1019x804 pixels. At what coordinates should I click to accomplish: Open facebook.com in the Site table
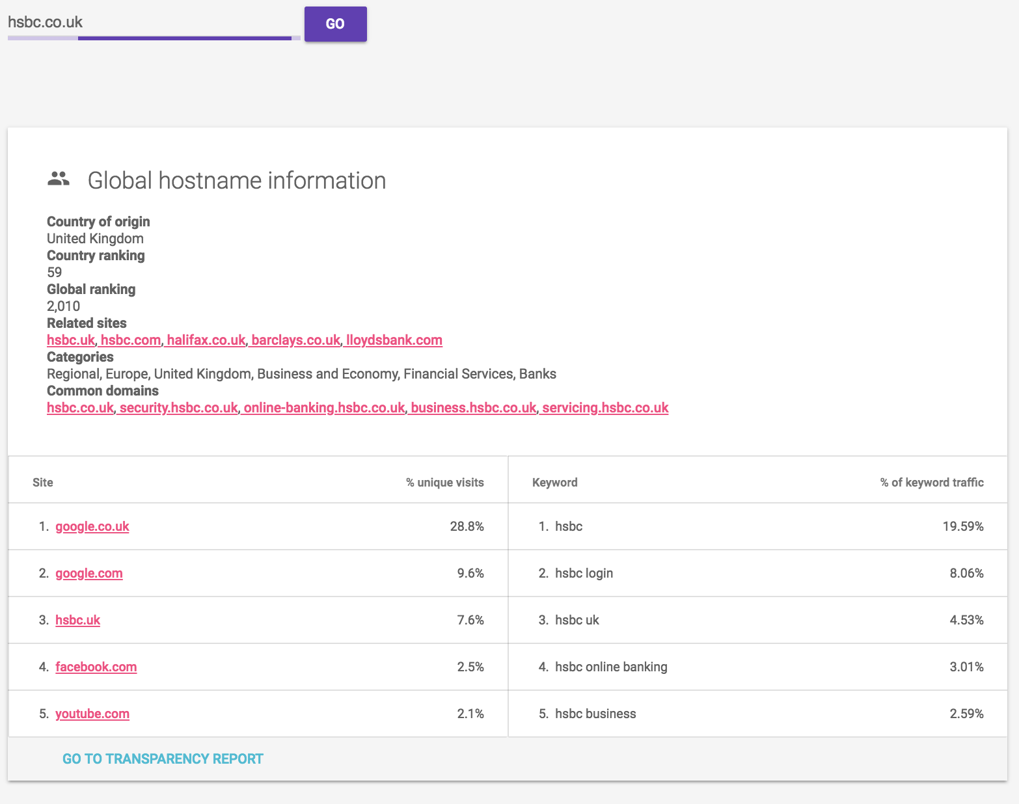point(96,667)
